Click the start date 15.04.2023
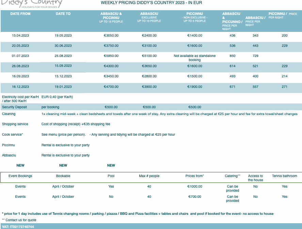302x229 pixels. [20, 36]
